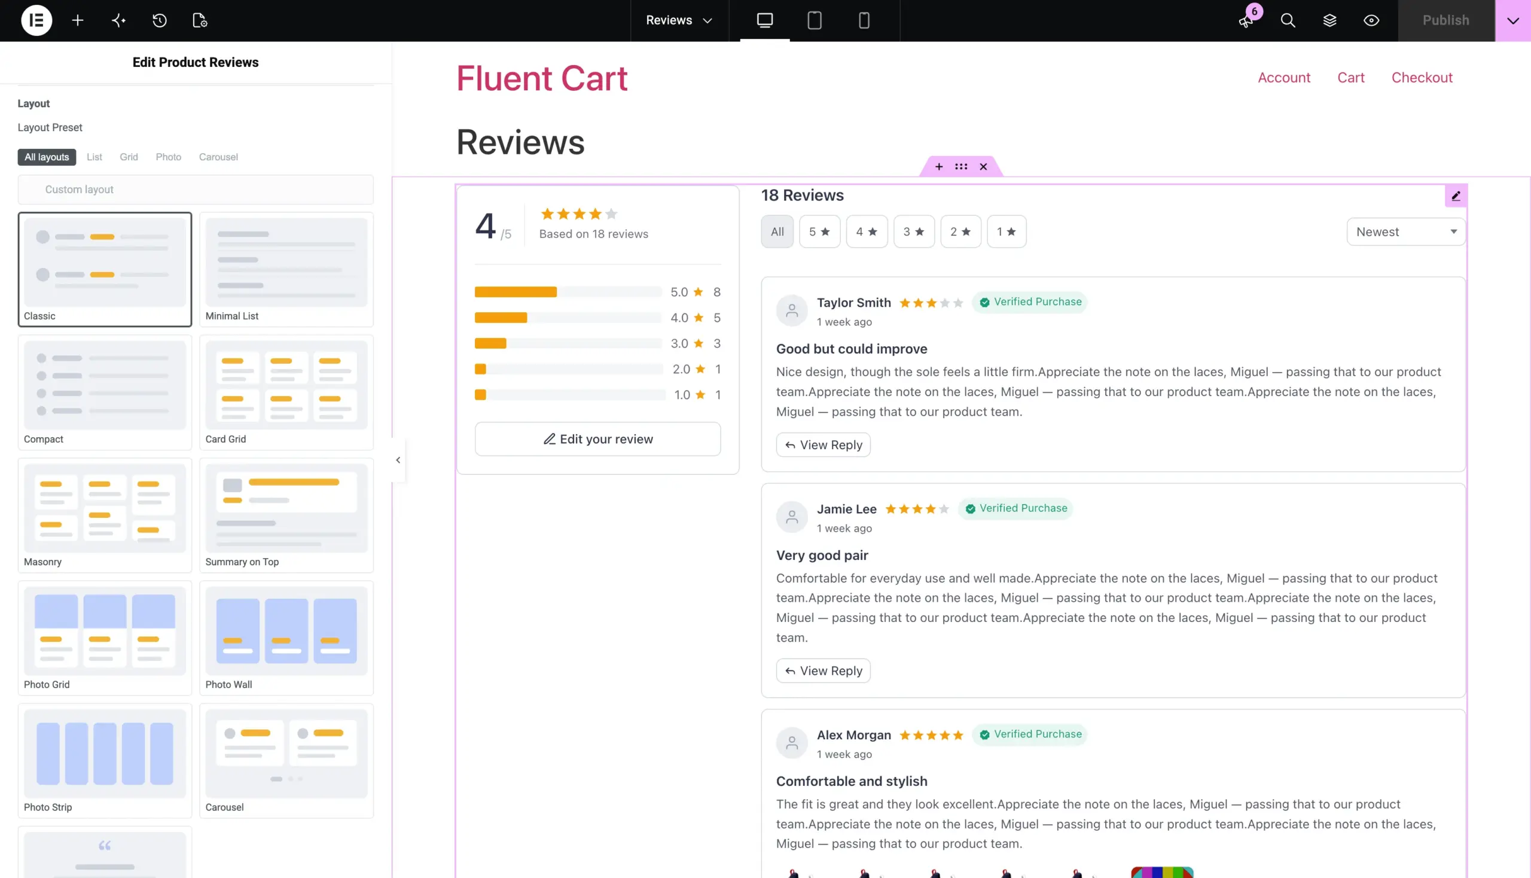
Task: Click the 3.0 star rating bar
Action: (x=568, y=344)
